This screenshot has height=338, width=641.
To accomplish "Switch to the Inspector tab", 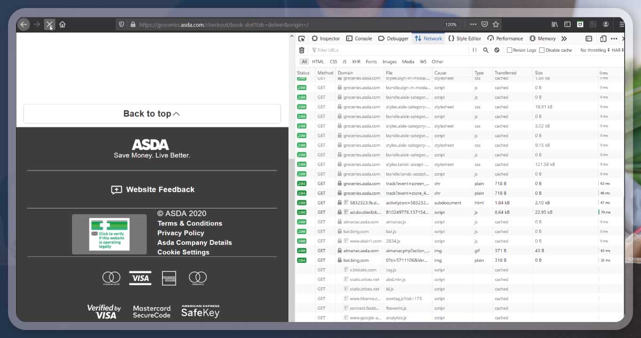I will [x=326, y=38].
